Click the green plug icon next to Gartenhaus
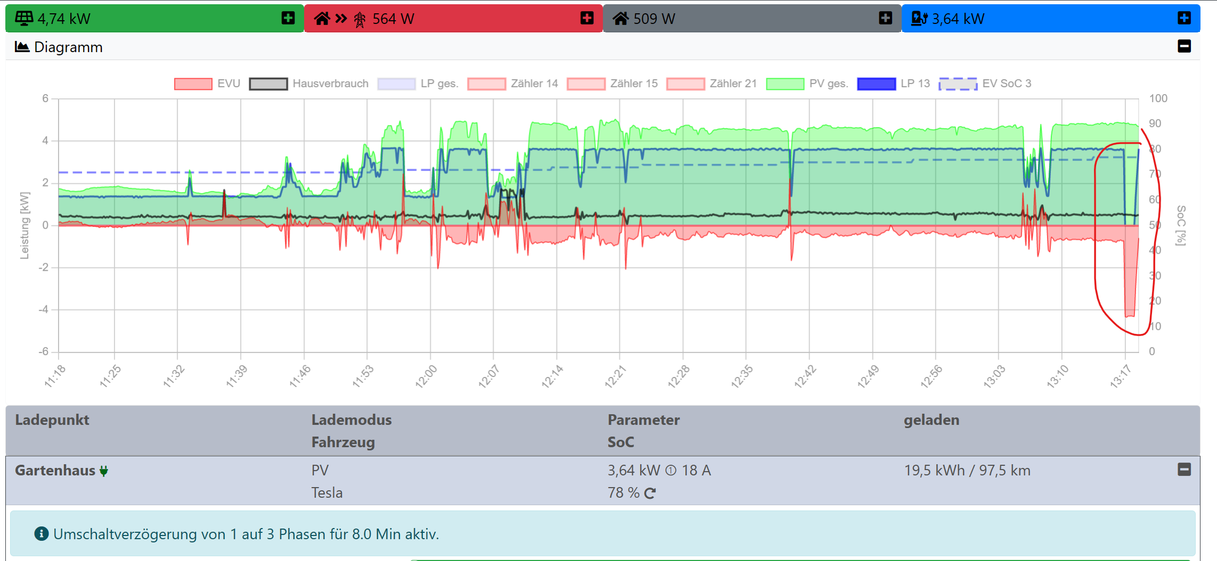This screenshot has width=1217, height=561. pyautogui.click(x=104, y=471)
